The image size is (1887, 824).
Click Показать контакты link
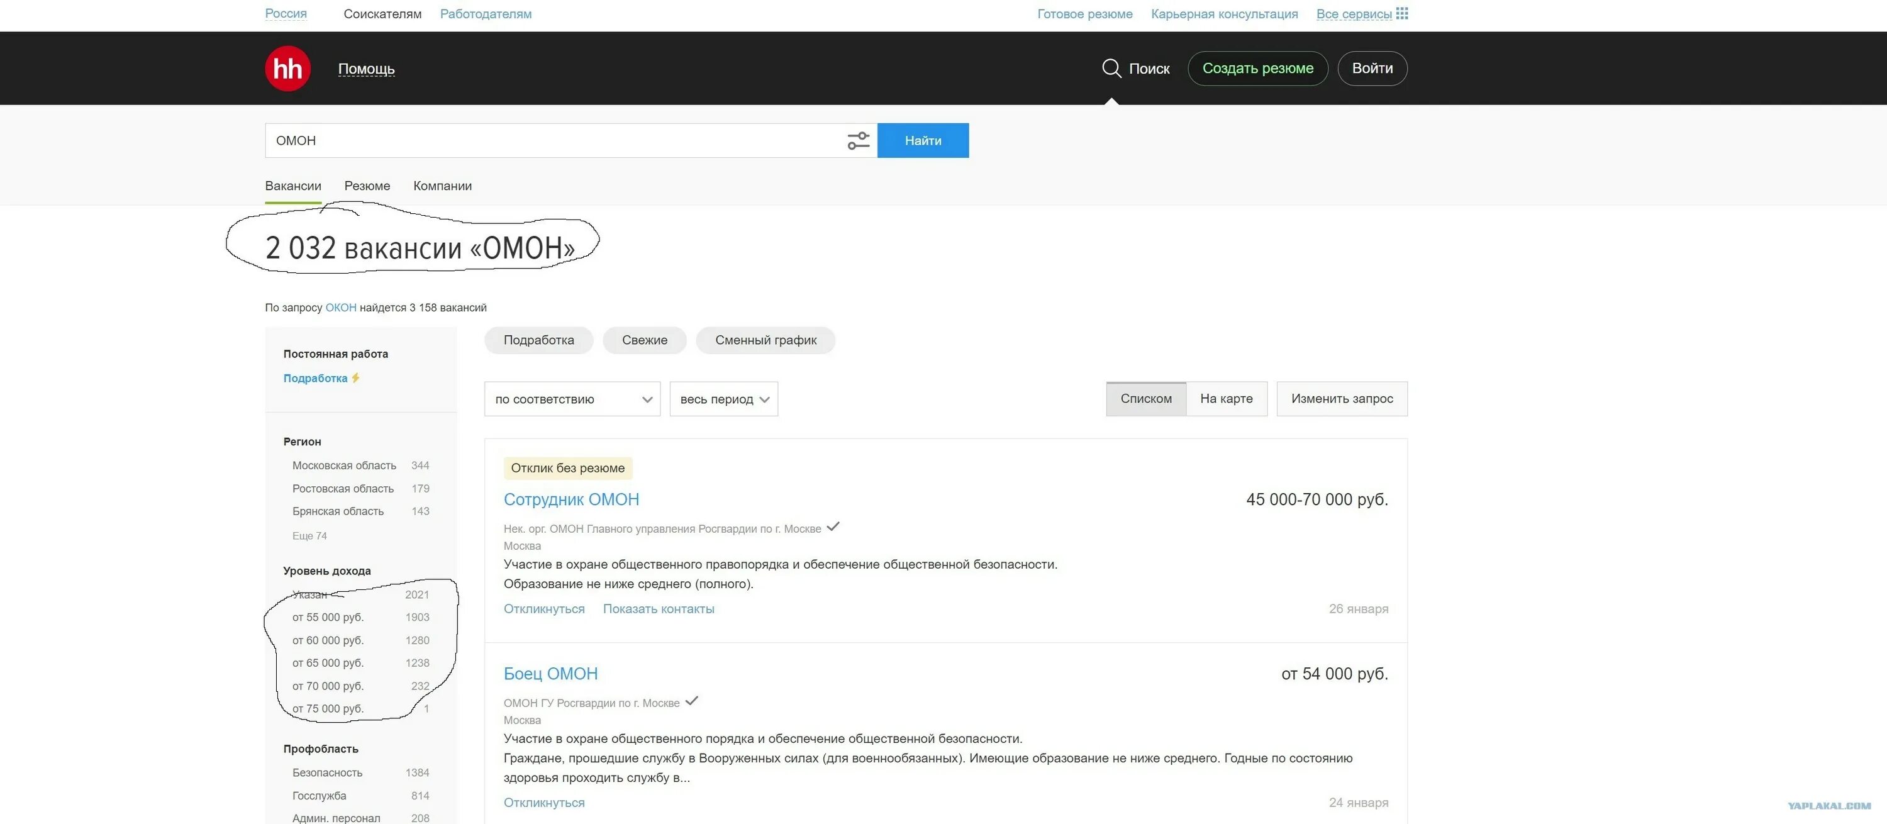(x=659, y=609)
